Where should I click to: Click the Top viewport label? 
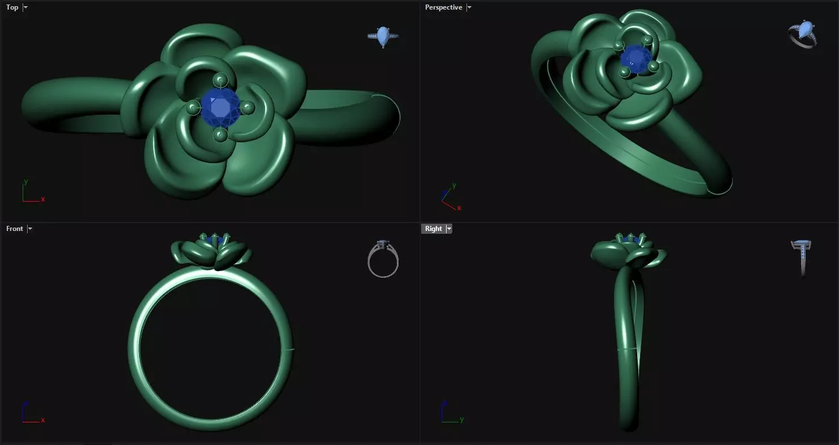click(12, 7)
